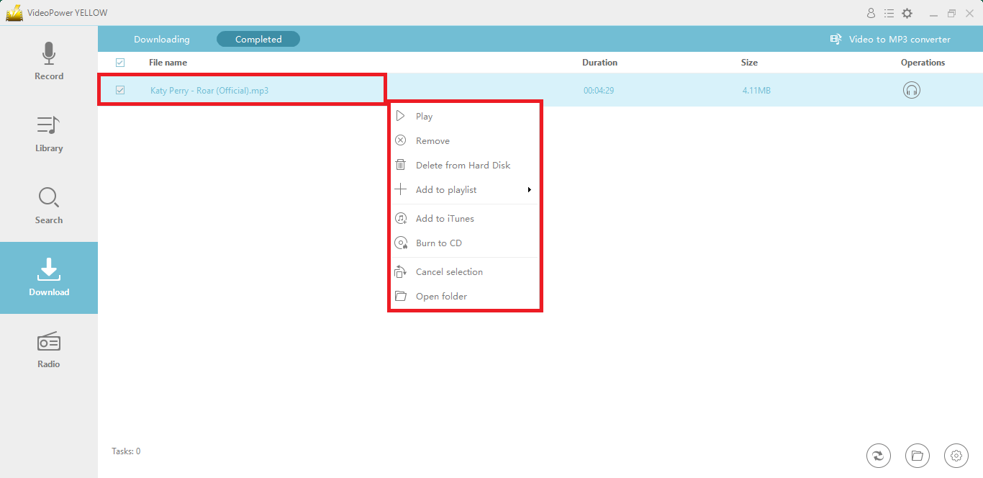Click Add to iTunes in the context menu

[465, 218]
